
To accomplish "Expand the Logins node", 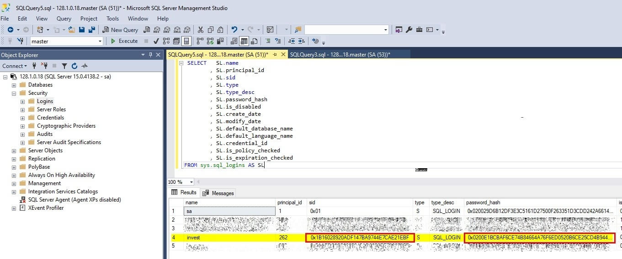I will pyautogui.click(x=22, y=101).
